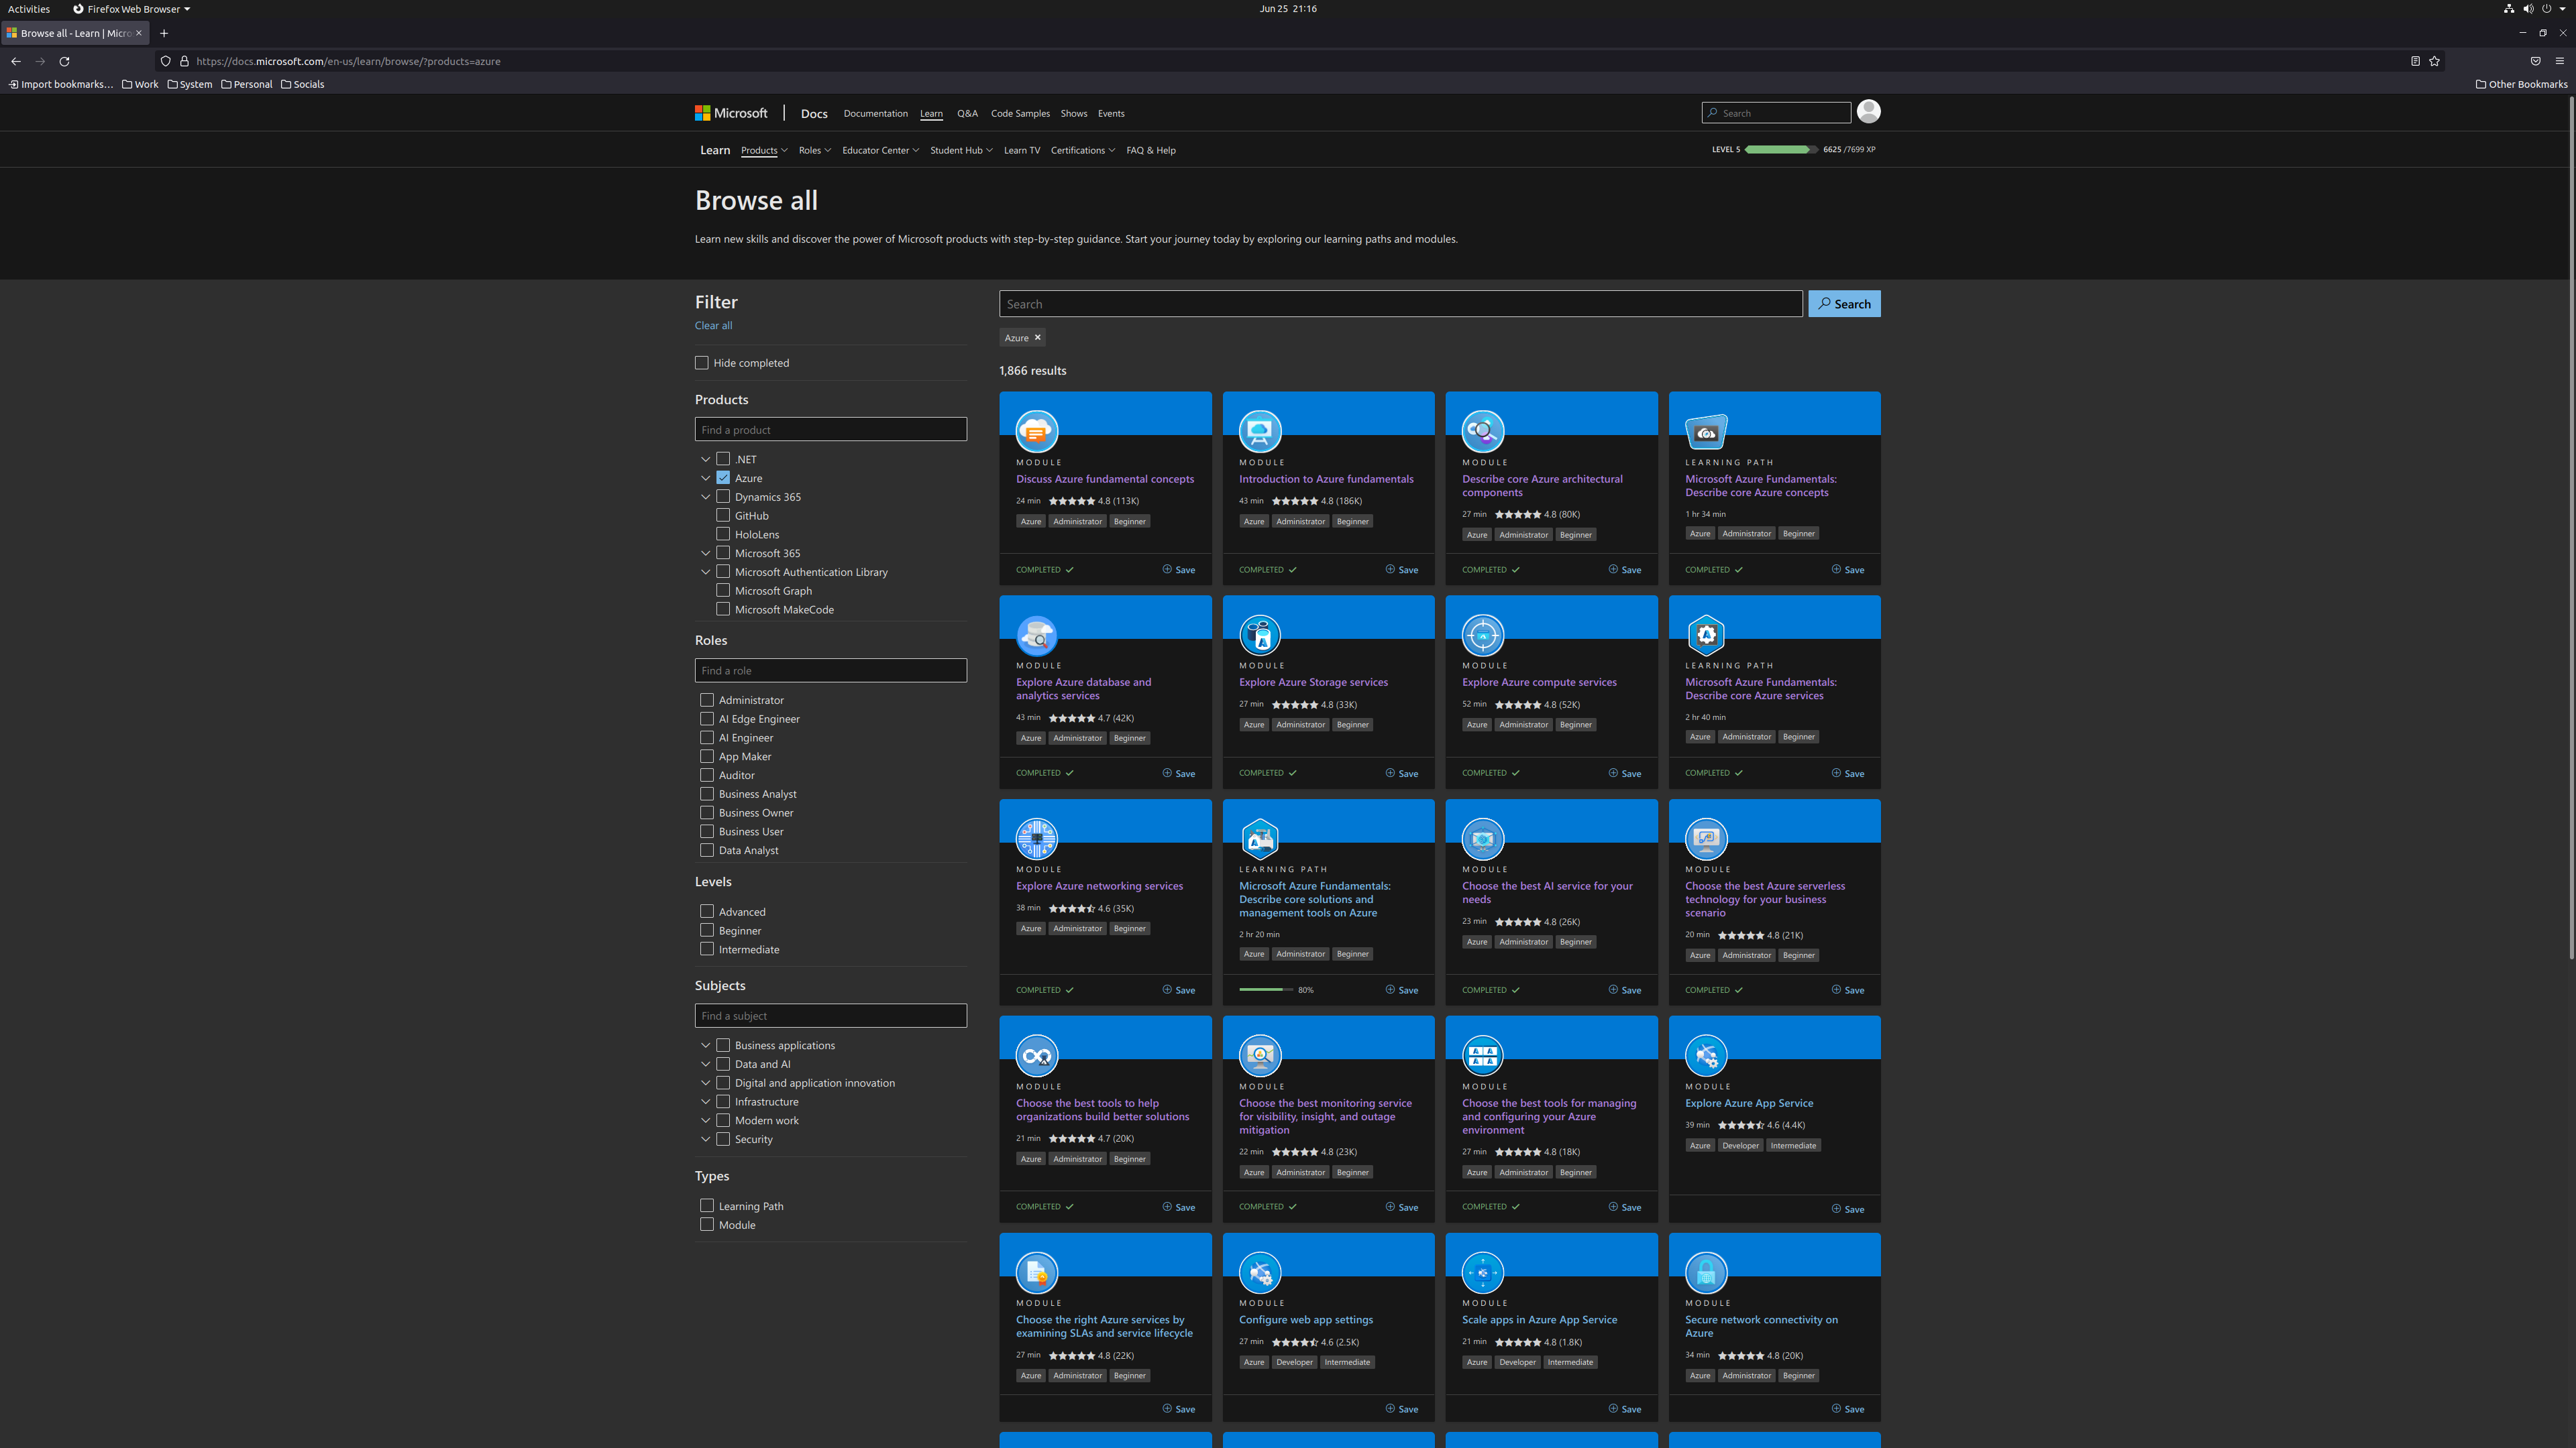This screenshot has height=1448, width=2576.
Task: Check the .NET product filter
Action: pos(723,459)
